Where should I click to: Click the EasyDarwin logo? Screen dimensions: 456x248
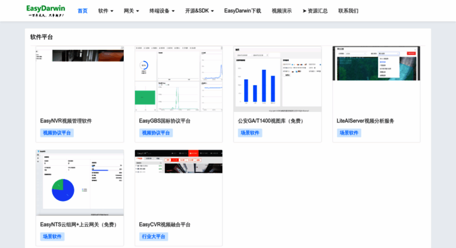coord(46,11)
